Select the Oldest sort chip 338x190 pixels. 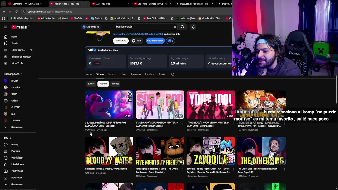[x=115, y=84]
